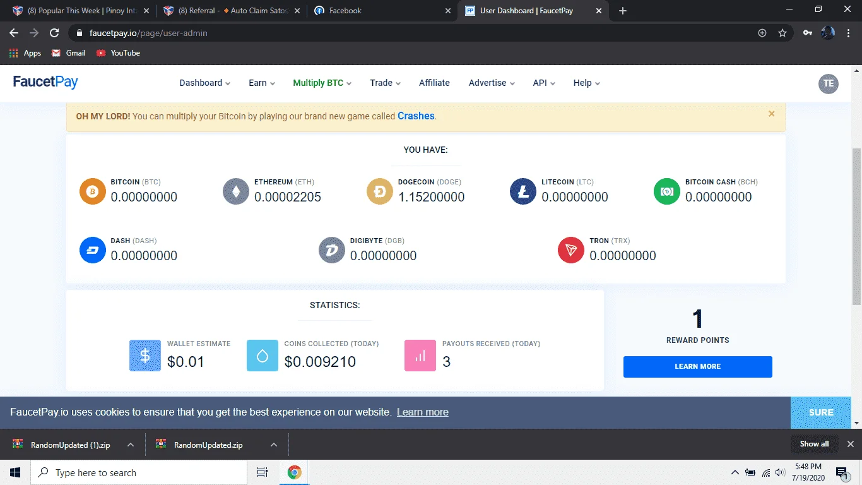Click Show all downloads button
This screenshot has width=862, height=485.
(x=814, y=444)
